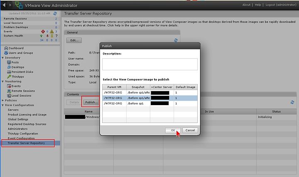Click the red error events icon
299x177 pixels.
point(43,32)
